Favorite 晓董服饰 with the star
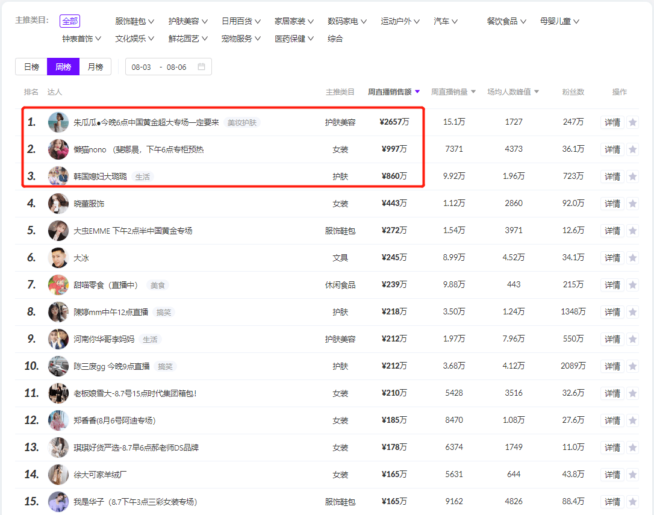 coord(632,204)
